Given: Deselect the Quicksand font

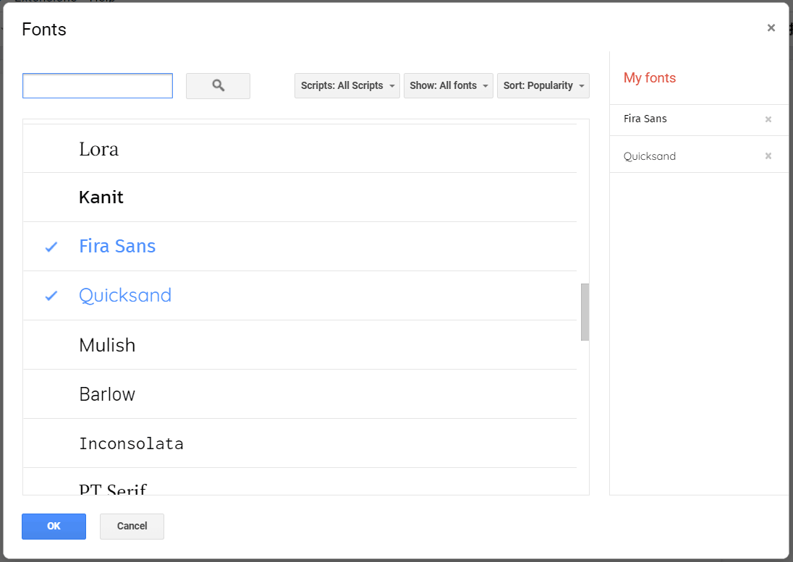Looking at the screenshot, I should (125, 295).
